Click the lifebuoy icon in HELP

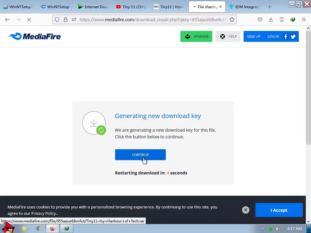tap(223, 36)
